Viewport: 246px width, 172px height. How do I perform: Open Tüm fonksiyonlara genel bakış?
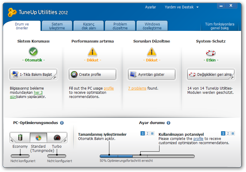pyautogui.click(x=220, y=26)
